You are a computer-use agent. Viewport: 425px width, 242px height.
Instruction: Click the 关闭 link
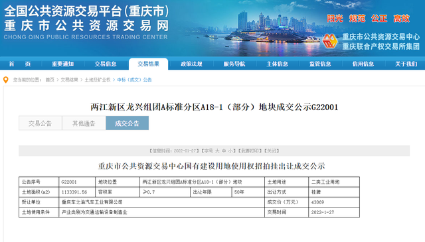(x=272, y=151)
